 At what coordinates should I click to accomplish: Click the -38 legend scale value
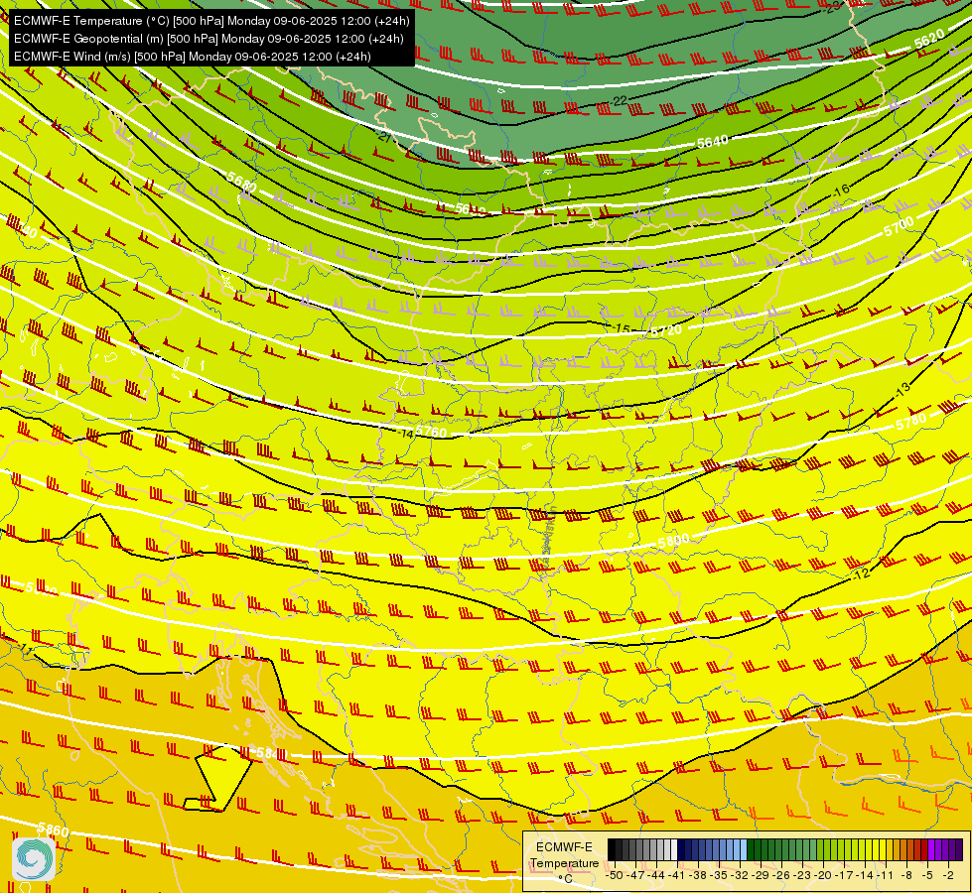click(x=697, y=876)
